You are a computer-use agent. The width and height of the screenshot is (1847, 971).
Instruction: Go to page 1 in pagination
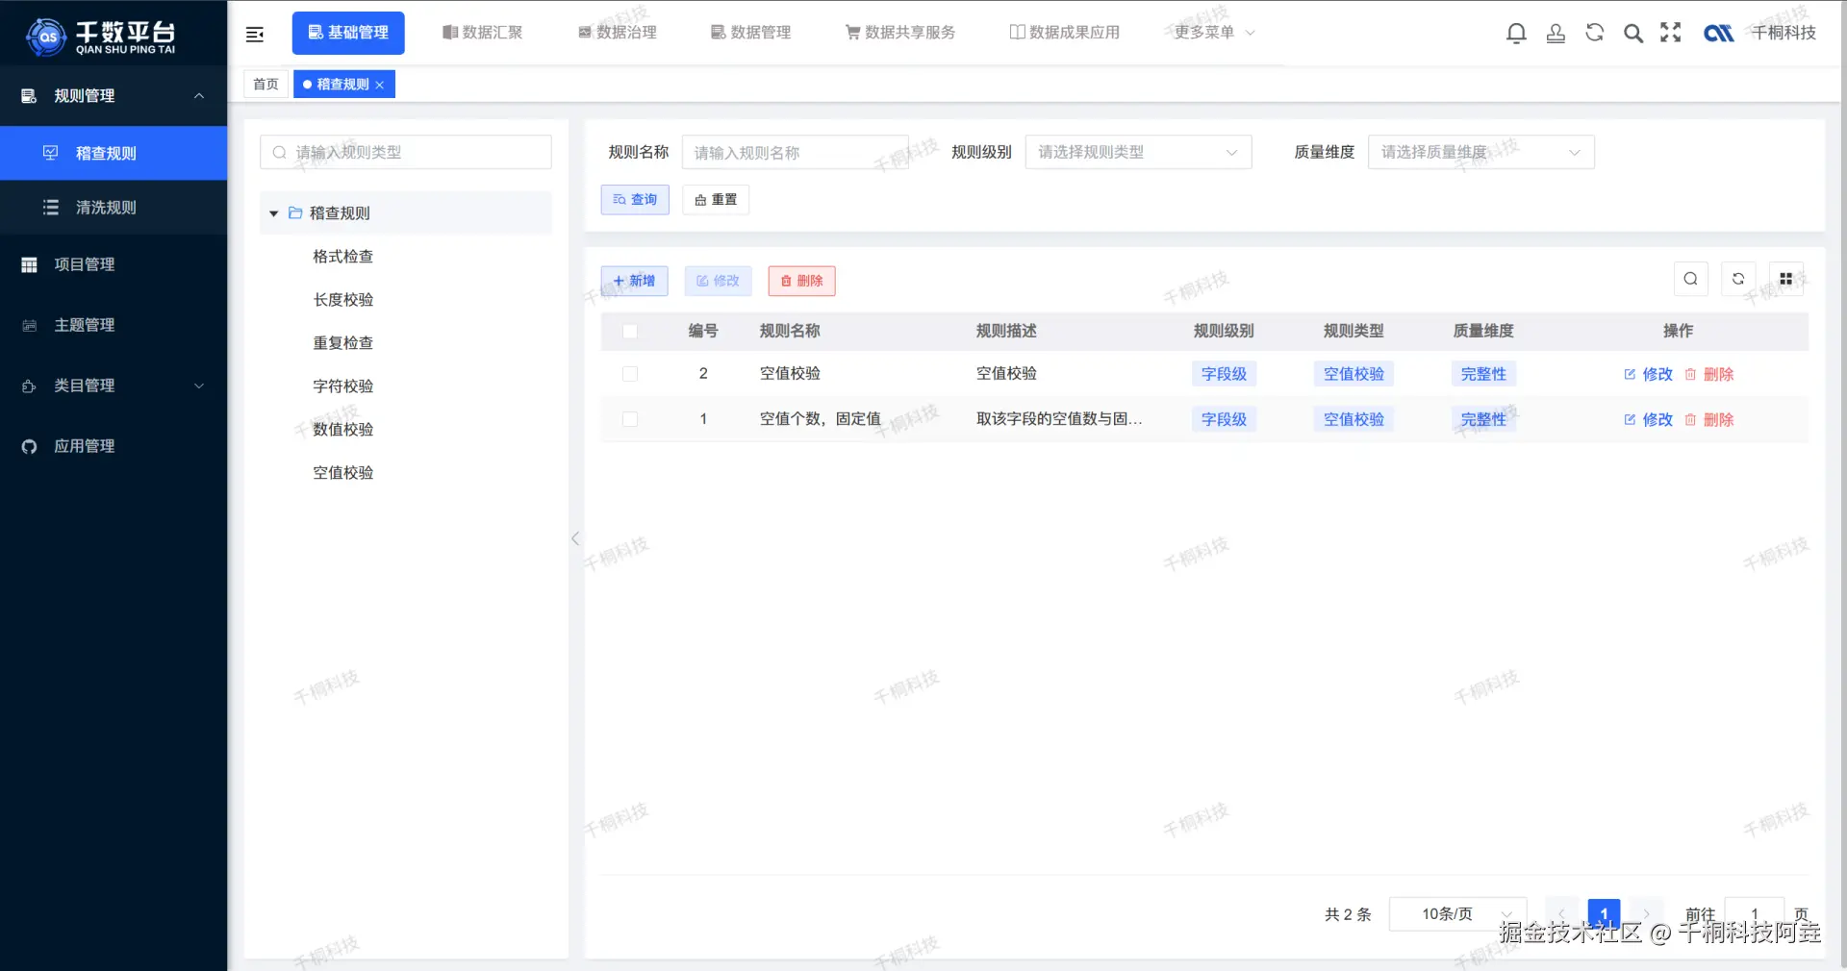click(1604, 914)
